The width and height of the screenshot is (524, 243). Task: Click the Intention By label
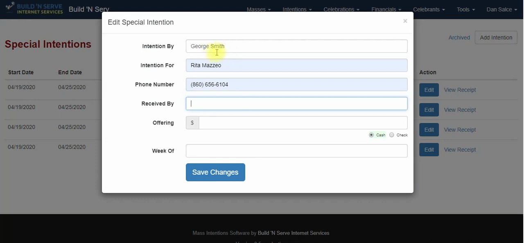click(158, 46)
